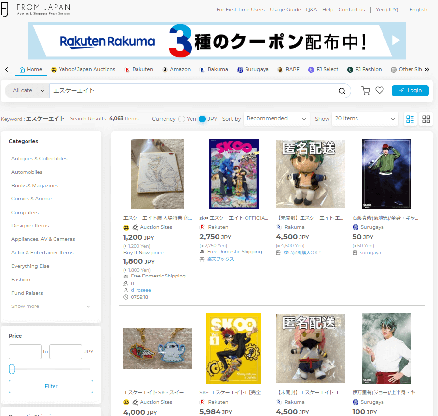Open 楽天ブックス shop link
438x416 pixels.
click(x=220, y=259)
